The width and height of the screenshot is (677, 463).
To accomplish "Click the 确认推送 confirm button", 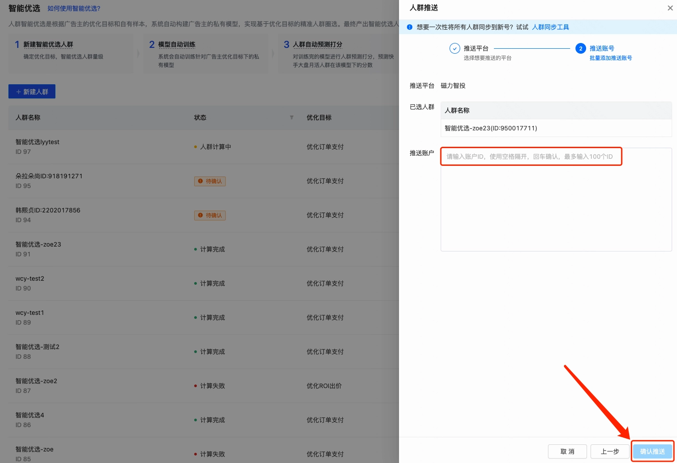I will 653,451.
